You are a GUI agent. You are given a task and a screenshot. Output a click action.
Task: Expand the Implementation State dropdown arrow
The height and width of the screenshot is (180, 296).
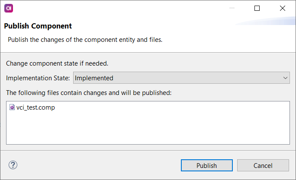(x=285, y=78)
